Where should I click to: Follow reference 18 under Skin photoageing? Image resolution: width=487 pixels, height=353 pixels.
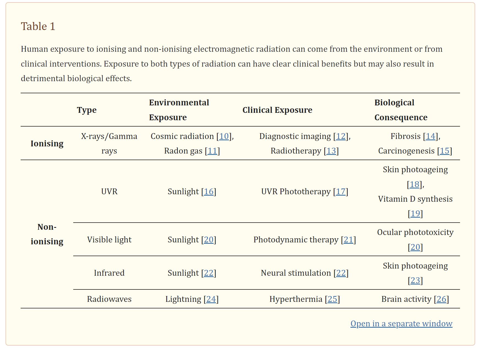tap(414, 184)
